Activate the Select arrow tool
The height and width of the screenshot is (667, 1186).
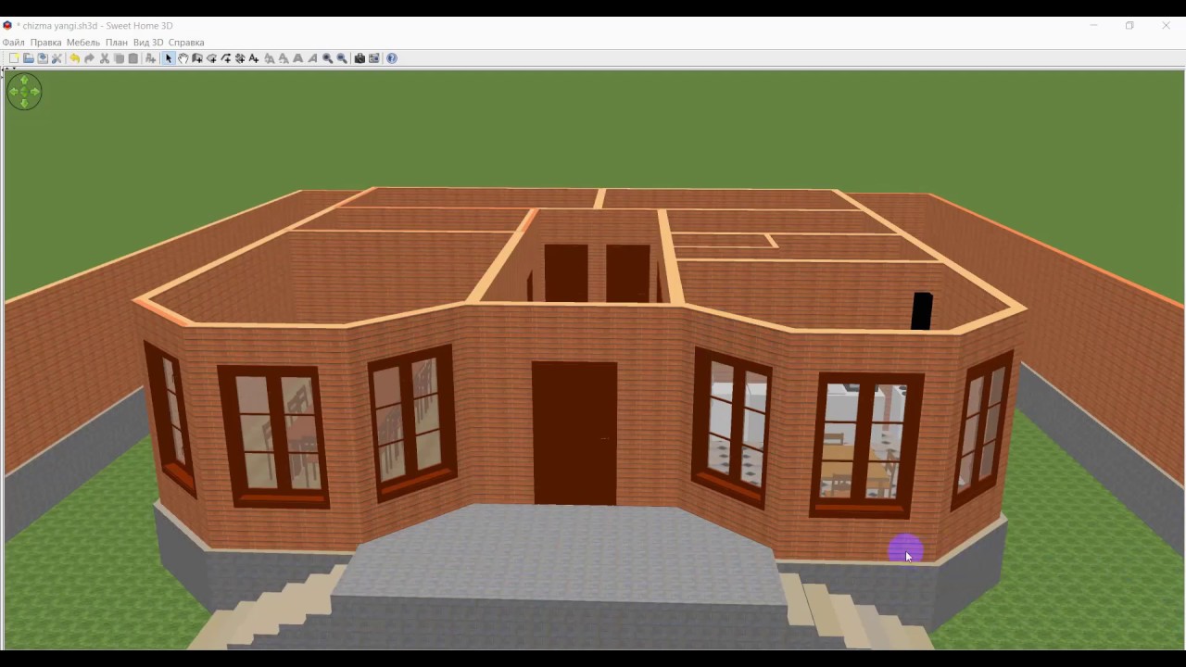point(169,58)
